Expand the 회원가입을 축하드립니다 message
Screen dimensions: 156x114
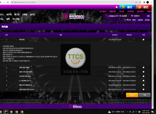[27, 90]
